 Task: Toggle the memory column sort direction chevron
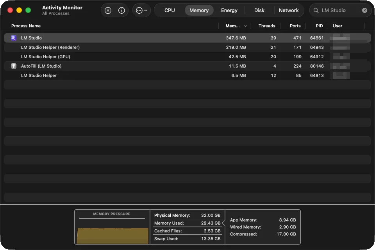245,26
